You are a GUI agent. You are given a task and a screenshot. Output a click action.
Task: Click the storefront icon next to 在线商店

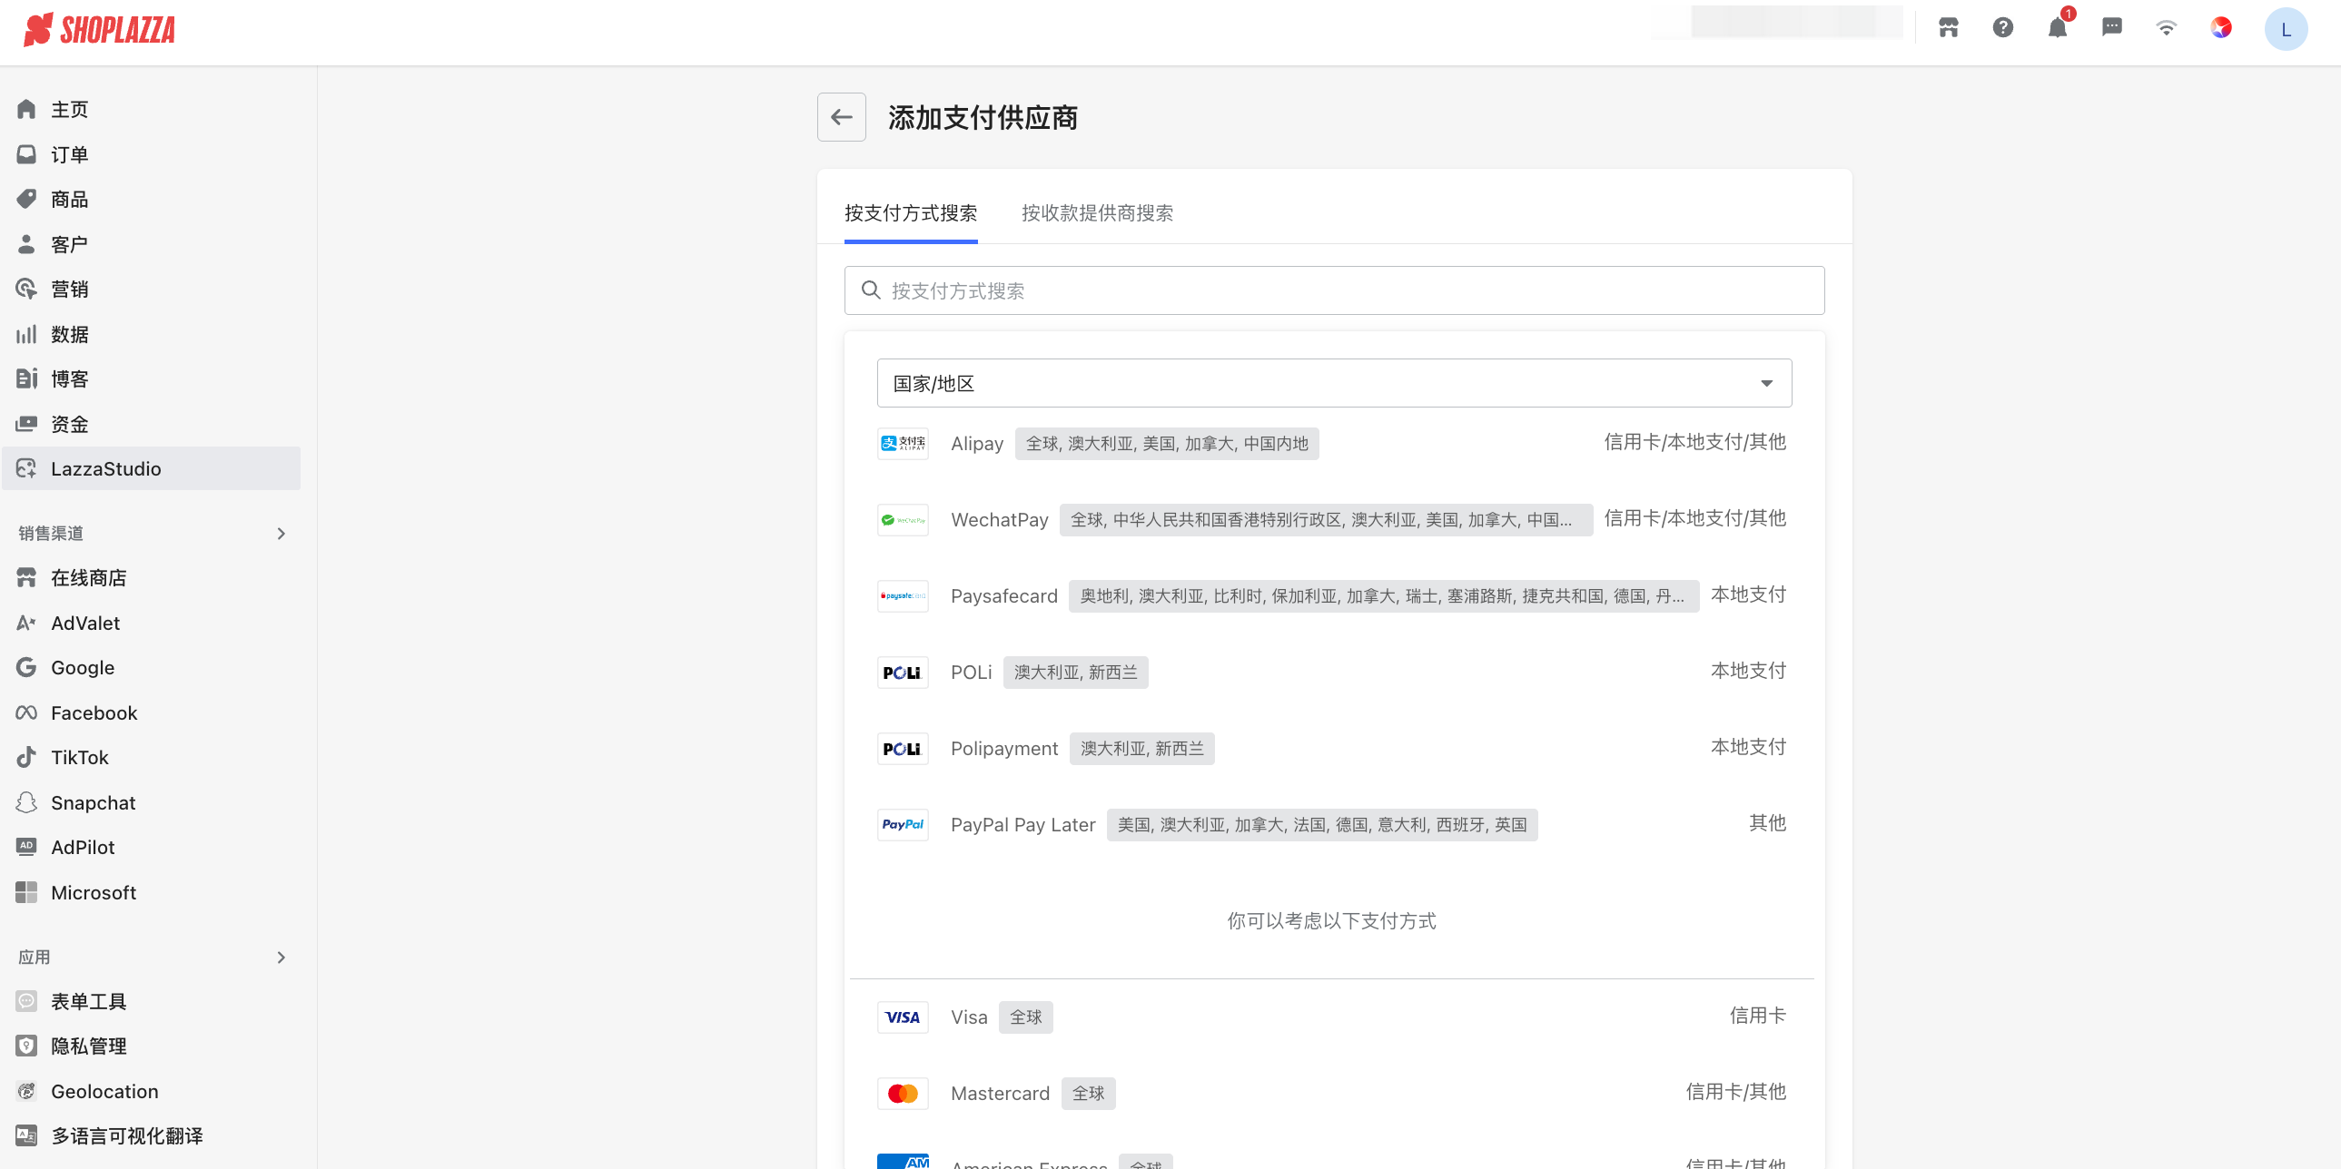26,577
